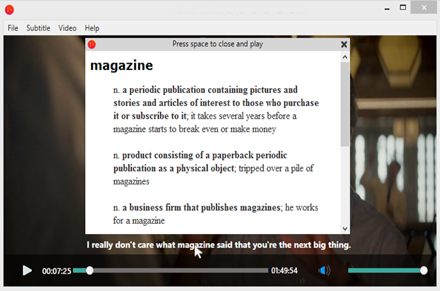Click the total duration 01:49:54 label
Viewport: 440px width, 291px height.
(x=285, y=271)
